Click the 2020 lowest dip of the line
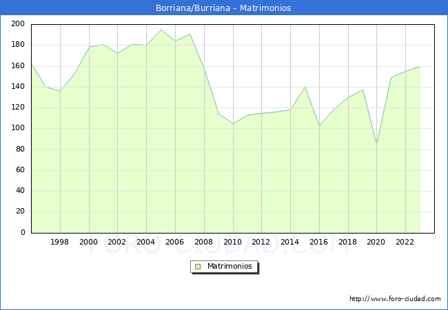This screenshot has height=310, width=448. pos(376,143)
